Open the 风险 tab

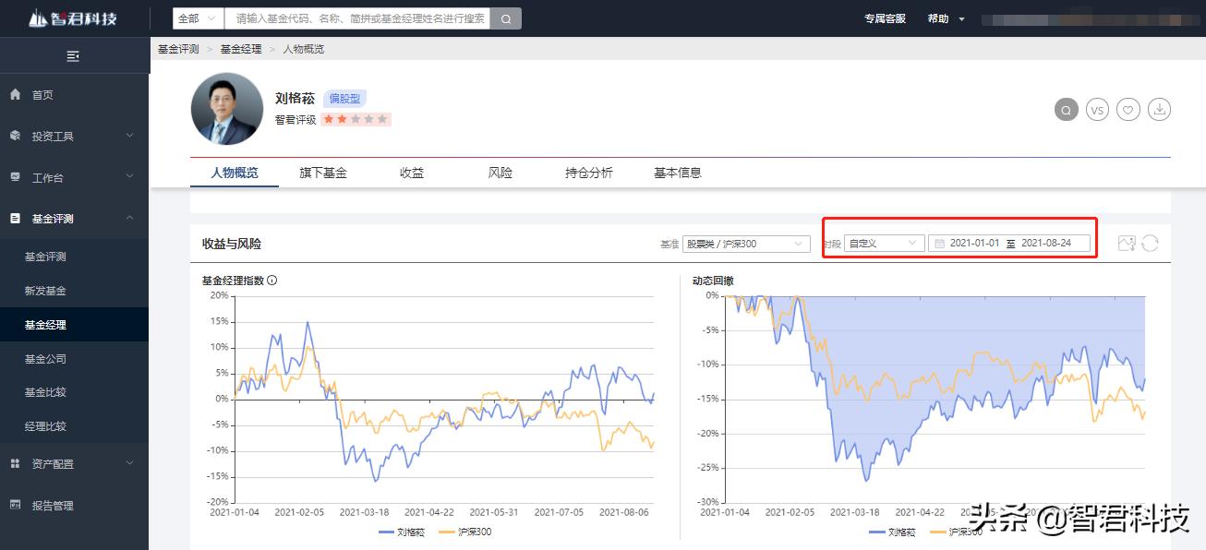click(x=500, y=172)
